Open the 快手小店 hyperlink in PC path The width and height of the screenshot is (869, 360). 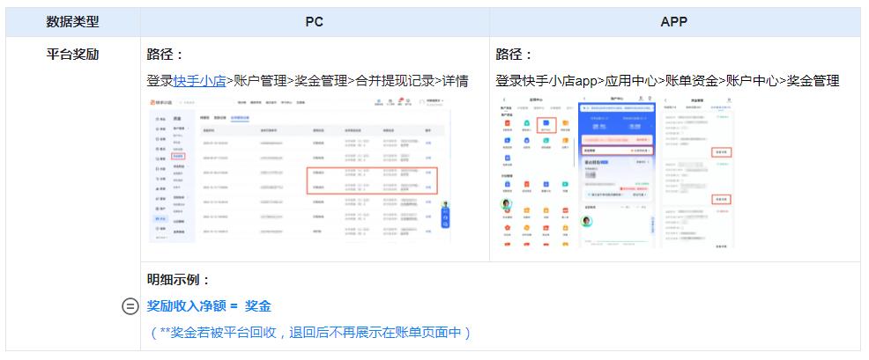tap(199, 81)
